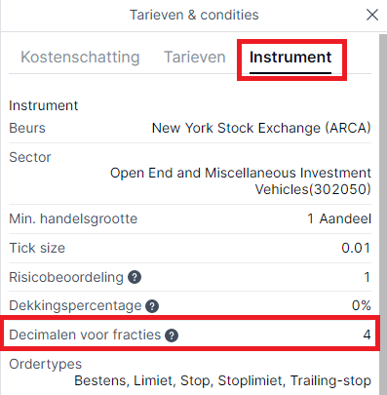Open the Dekkingspercentage question mark tooltip
The height and width of the screenshot is (395, 387).
coord(152,306)
